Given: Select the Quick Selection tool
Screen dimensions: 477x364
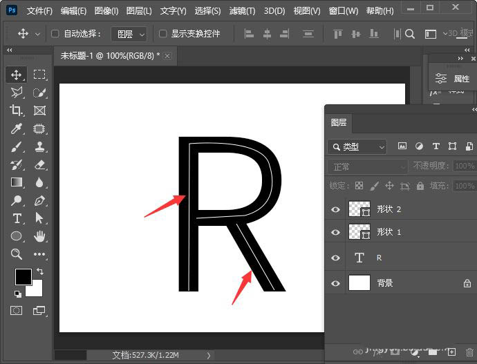Looking at the screenshot, I should coord(39,93).
